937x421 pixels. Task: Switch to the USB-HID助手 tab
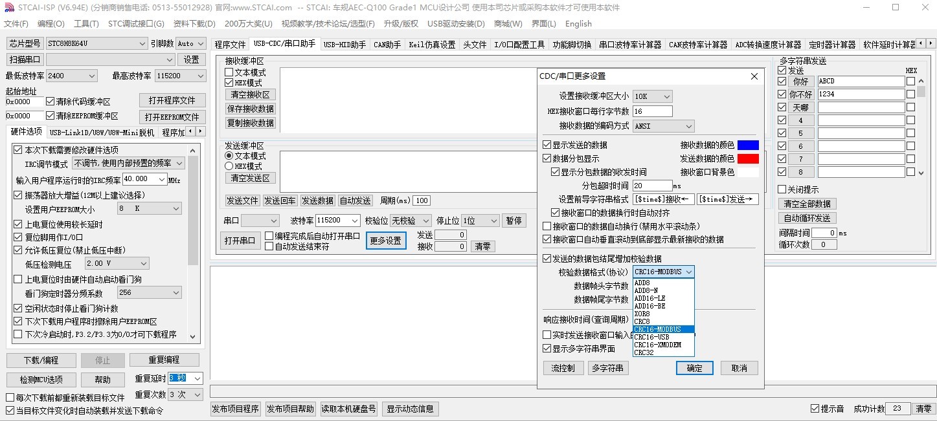click(x=344, y=45)
